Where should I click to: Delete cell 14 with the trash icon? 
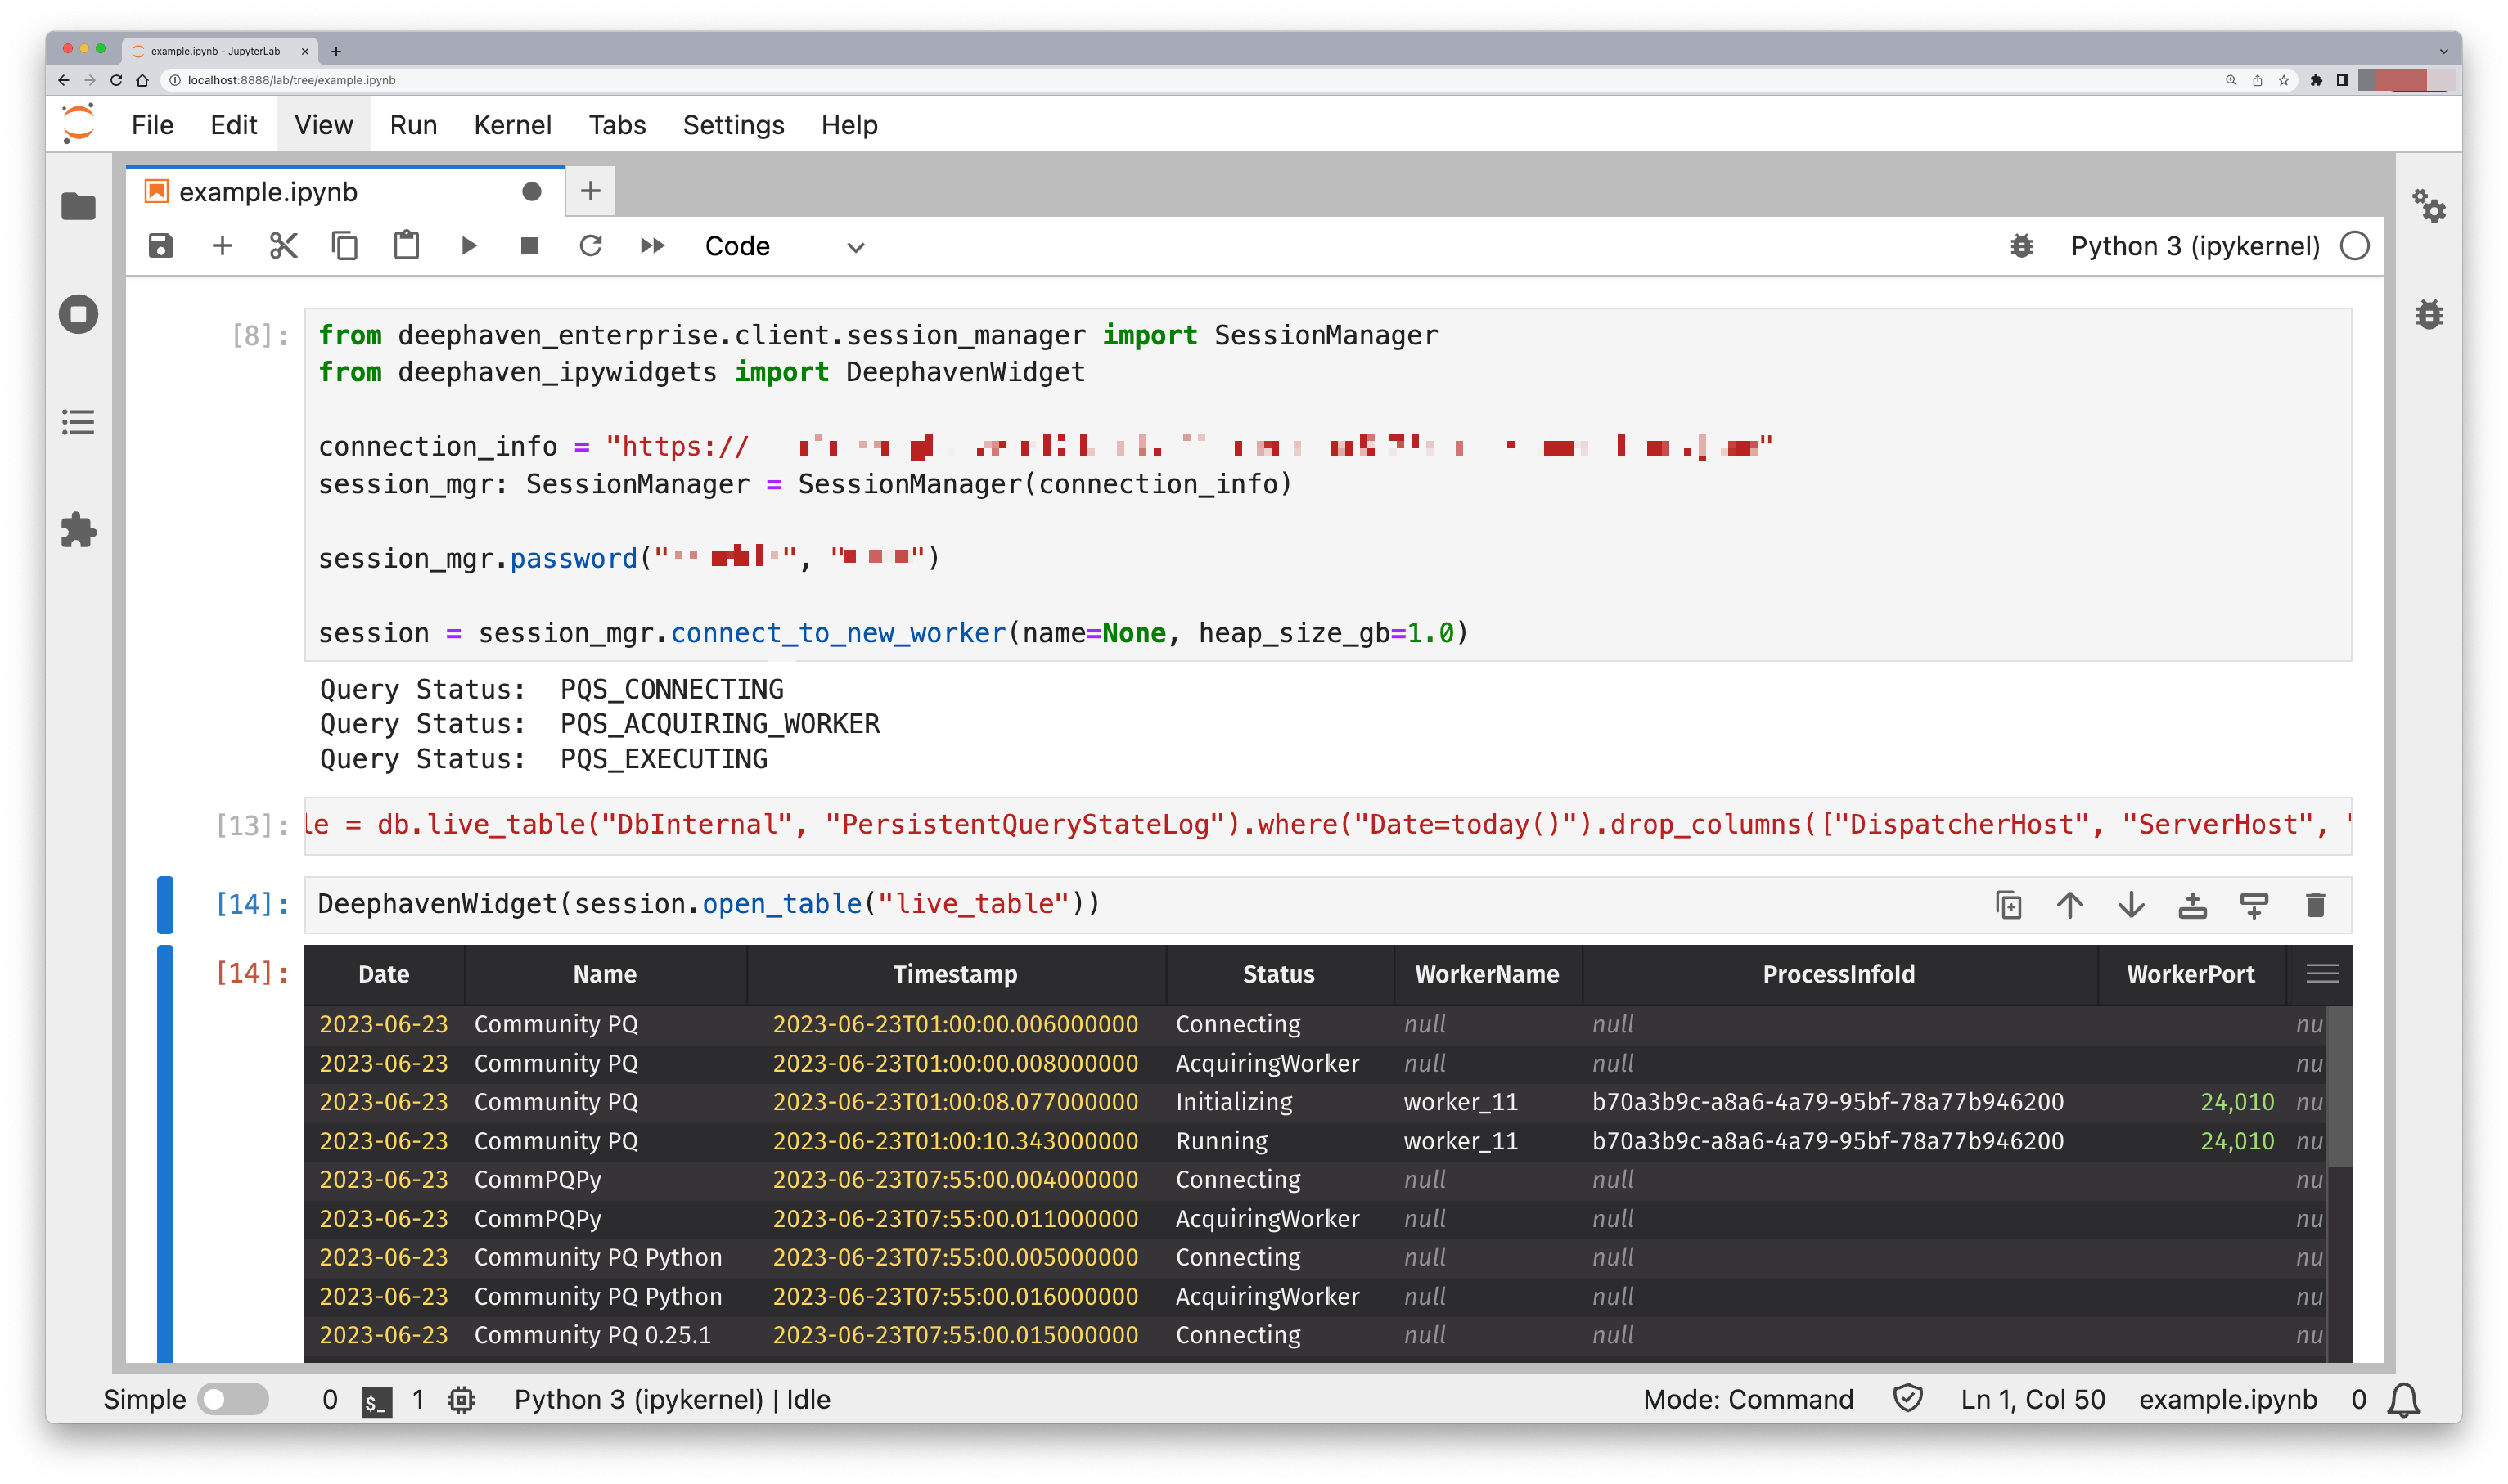(2315, 905)
